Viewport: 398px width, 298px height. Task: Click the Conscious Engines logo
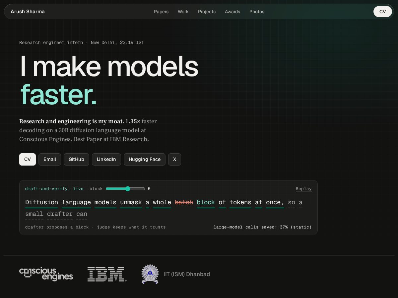click(46, 274)
